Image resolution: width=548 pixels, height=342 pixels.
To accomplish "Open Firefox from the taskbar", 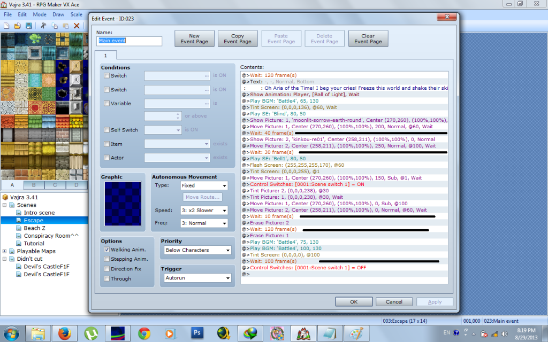I will click(65, 333).
